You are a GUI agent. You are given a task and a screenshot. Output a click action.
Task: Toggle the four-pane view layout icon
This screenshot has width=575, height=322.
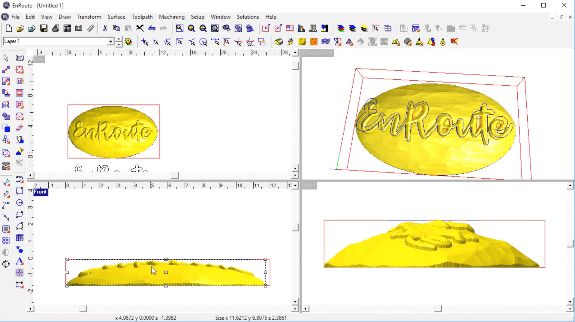[290, 28]
